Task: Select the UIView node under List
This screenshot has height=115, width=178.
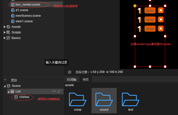Action: pyautogui.click(x=24, y=97)
